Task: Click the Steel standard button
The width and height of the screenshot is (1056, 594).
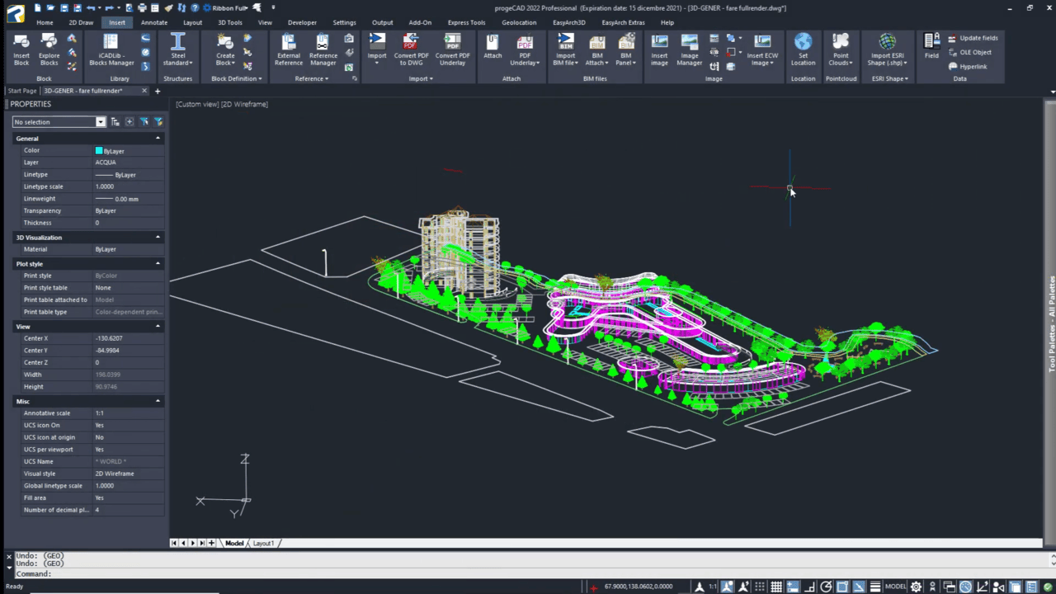Action: 178,49
